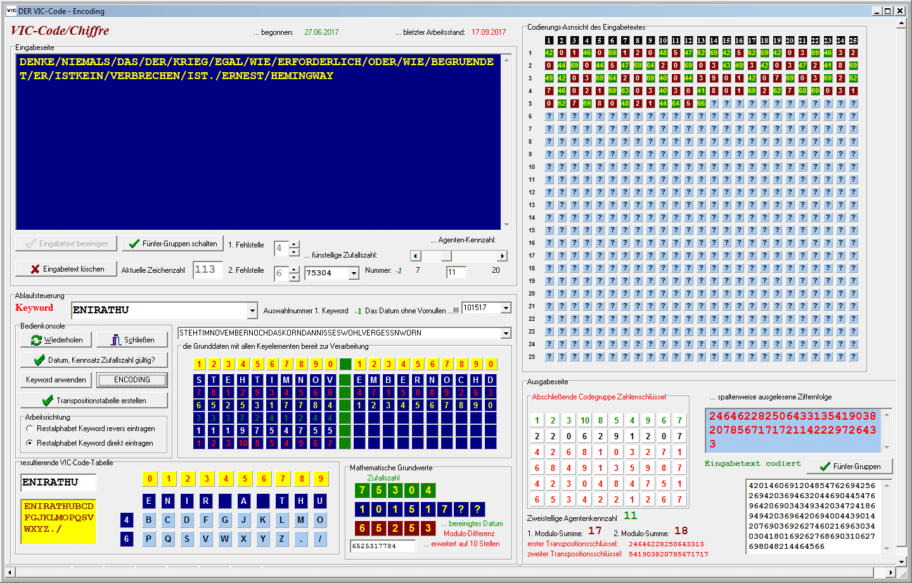
Task: Click the 6525317784 extended value field
Action: [383, 546]
